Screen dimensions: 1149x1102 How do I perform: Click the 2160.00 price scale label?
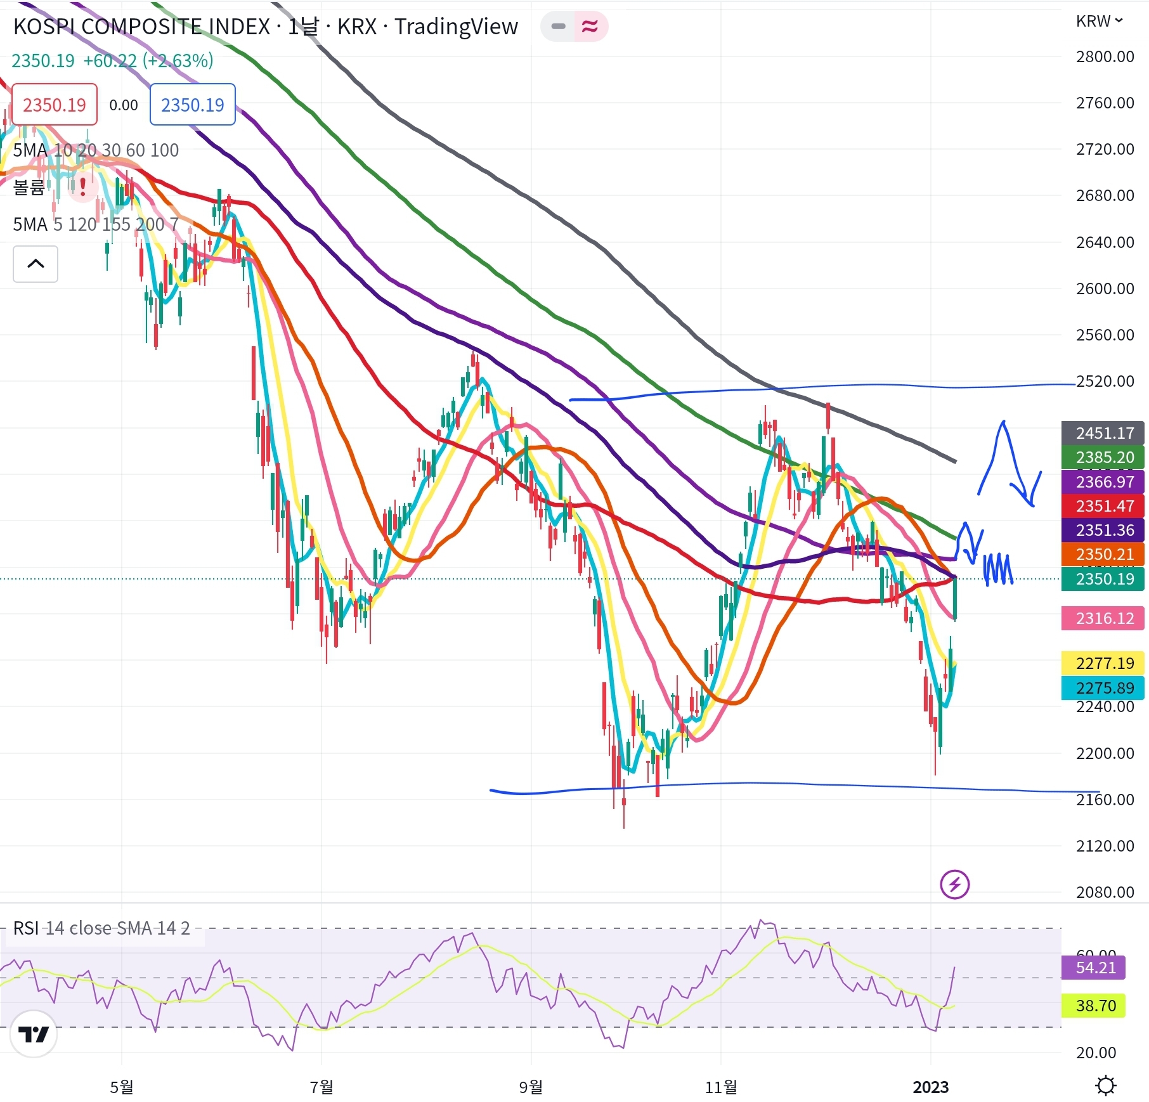pyautogui.click(x=1105, y=800)
